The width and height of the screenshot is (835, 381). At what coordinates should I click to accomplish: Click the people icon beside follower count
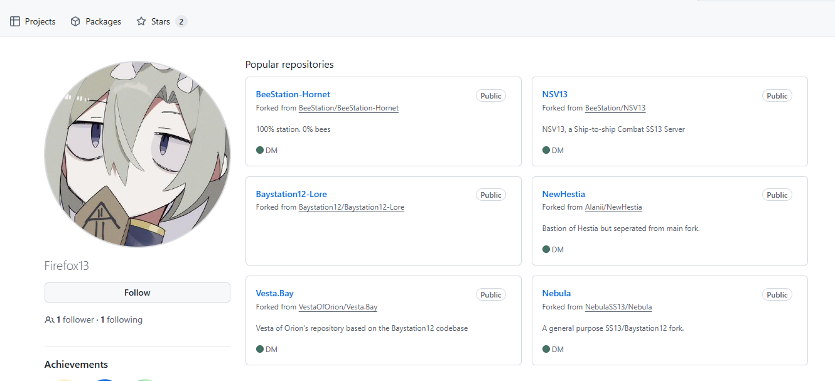50,320
